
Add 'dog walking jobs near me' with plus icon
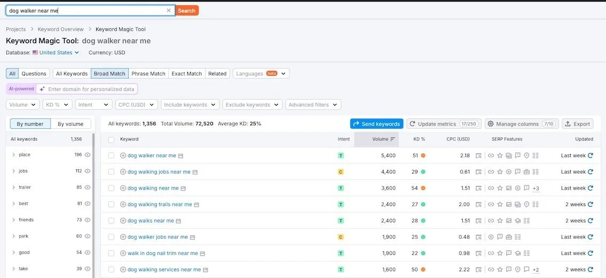tap(123, 172)
